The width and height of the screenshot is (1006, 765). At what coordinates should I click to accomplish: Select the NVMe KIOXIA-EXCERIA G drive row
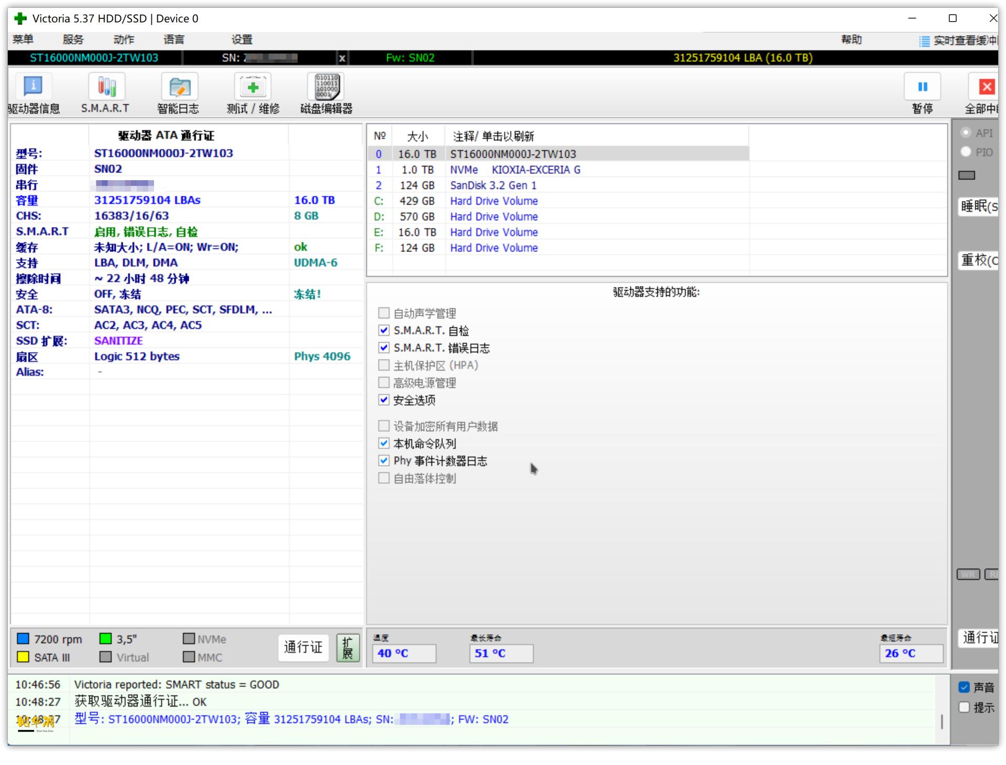click(x=515, y=170)
